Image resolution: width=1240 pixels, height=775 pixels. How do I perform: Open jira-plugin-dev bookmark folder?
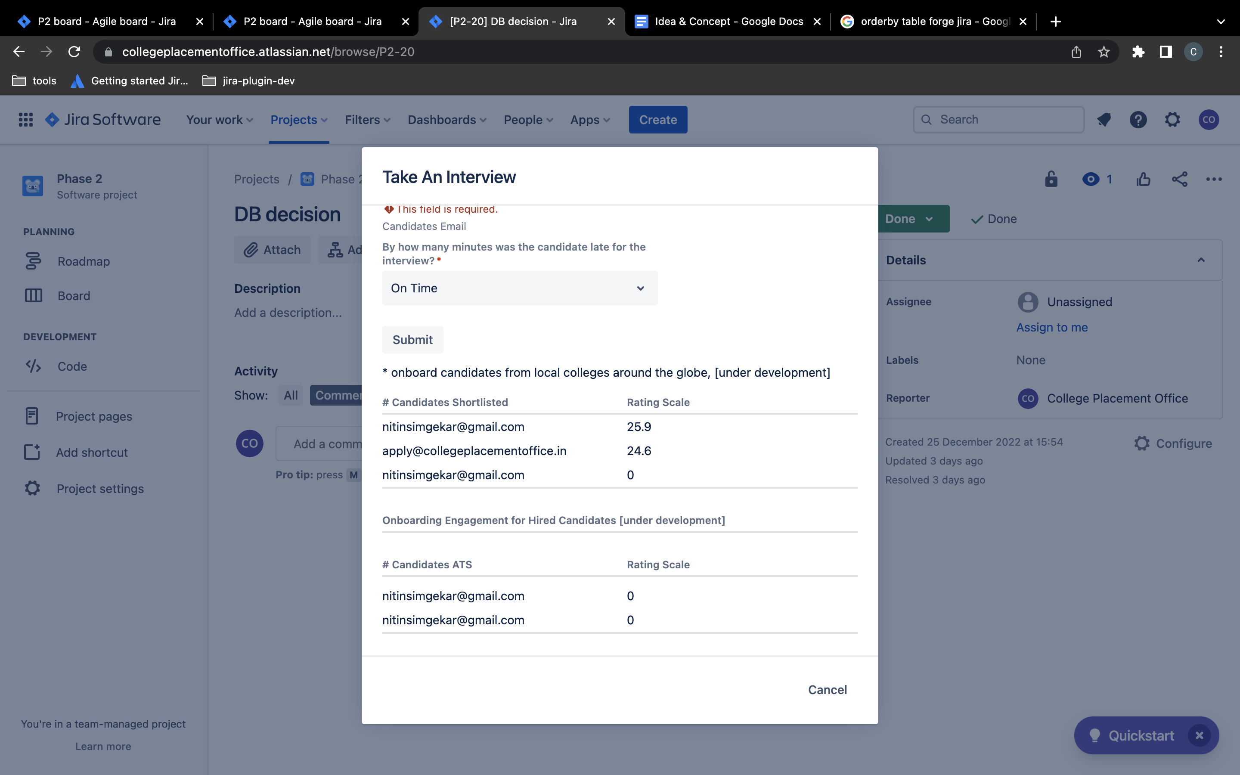coord(248,81)
